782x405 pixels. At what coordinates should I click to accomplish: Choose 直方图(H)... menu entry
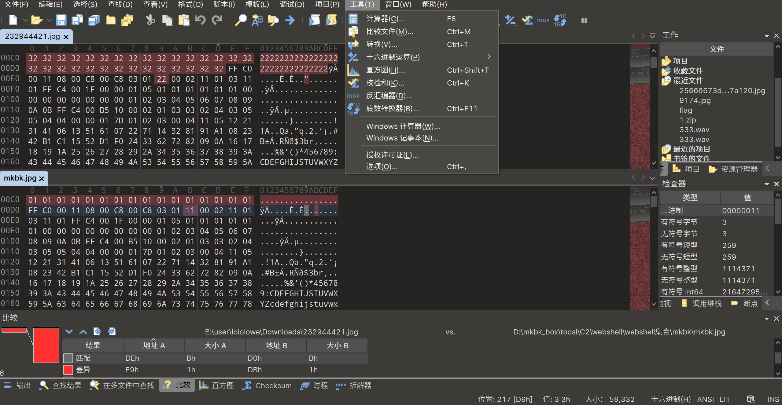tap(422, 70)
